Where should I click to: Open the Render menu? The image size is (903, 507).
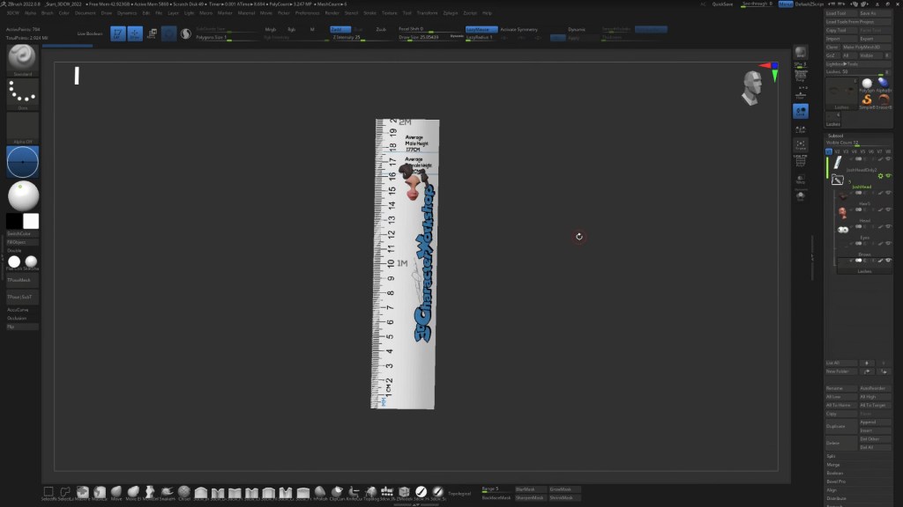tap(332, 12)
